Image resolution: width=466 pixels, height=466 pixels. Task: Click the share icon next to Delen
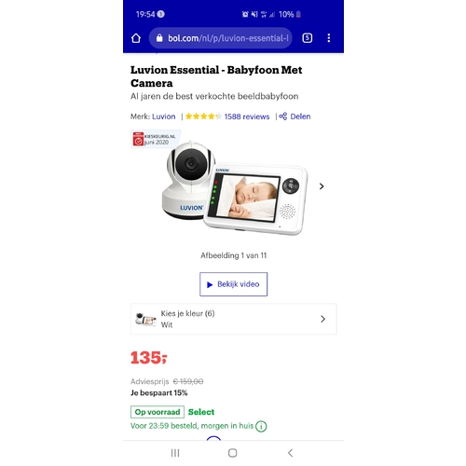tap(283, 116)
